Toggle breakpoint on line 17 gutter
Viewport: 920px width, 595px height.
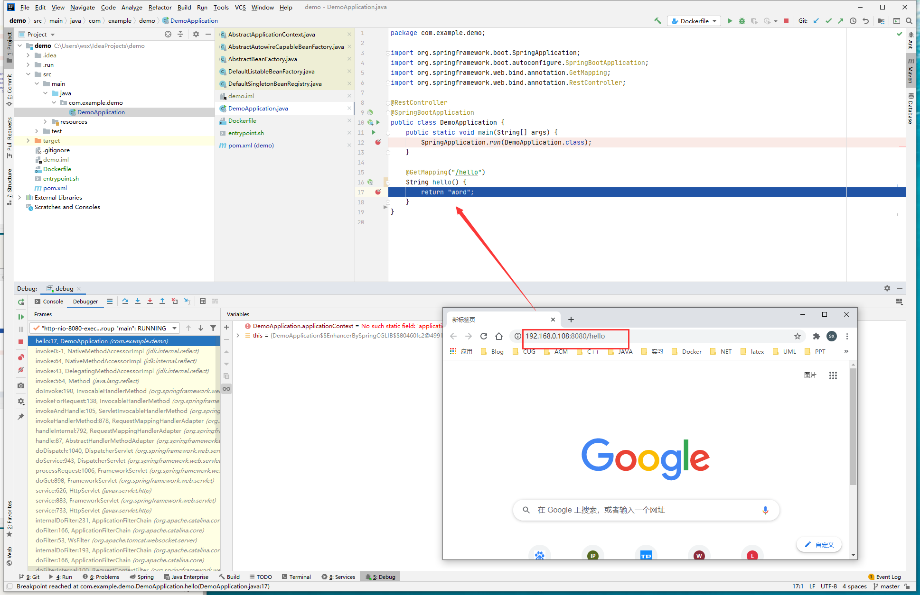tap(378, 192)
